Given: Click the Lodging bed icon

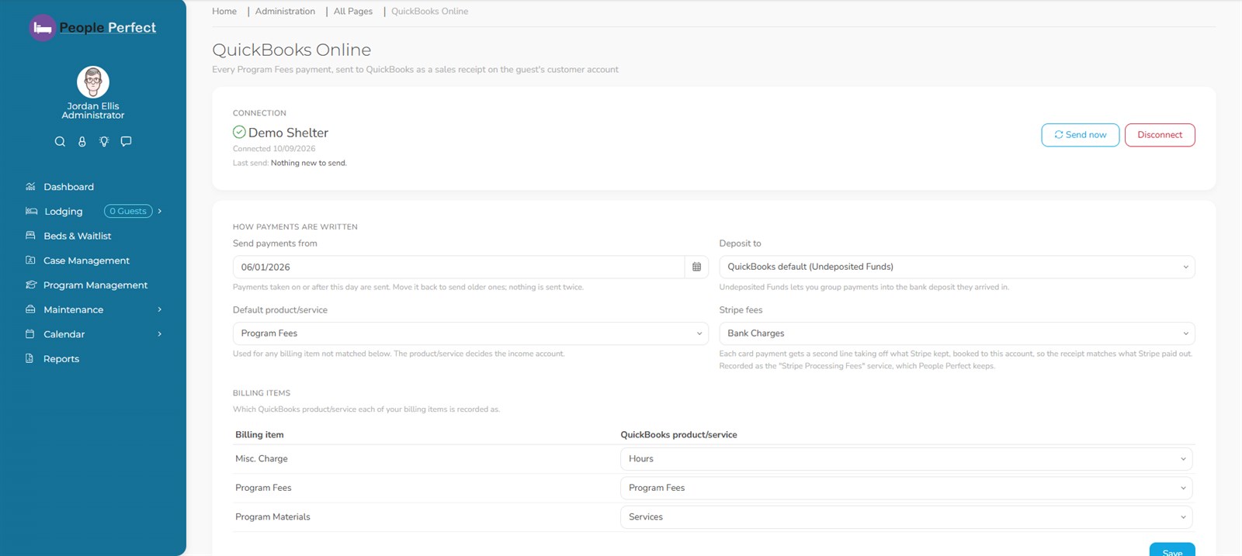Looking at the screenshot, I should pyautogui.click(x=31, y=211).
